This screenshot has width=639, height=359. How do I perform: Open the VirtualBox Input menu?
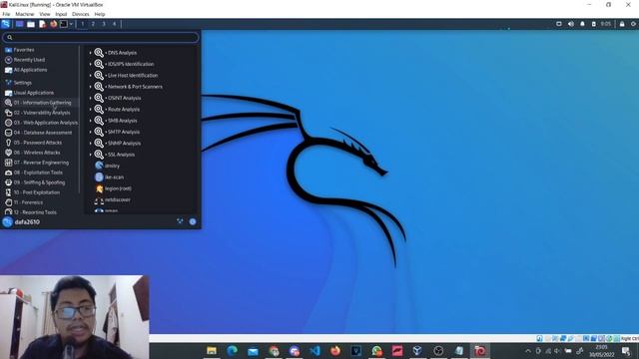point(61,14)
